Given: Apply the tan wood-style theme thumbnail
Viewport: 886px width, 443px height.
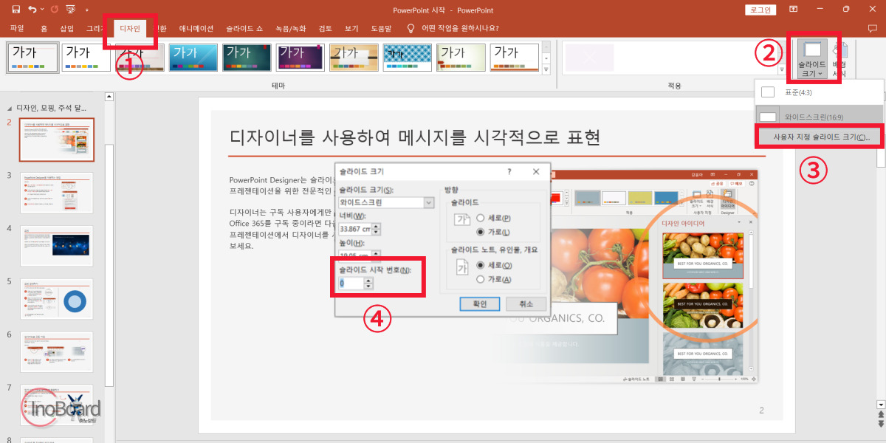Looking at the screenshot, I should tap(354, 57).
